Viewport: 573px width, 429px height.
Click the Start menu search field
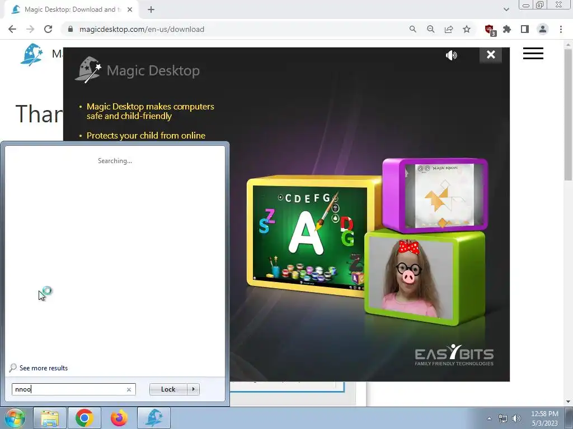73,389
